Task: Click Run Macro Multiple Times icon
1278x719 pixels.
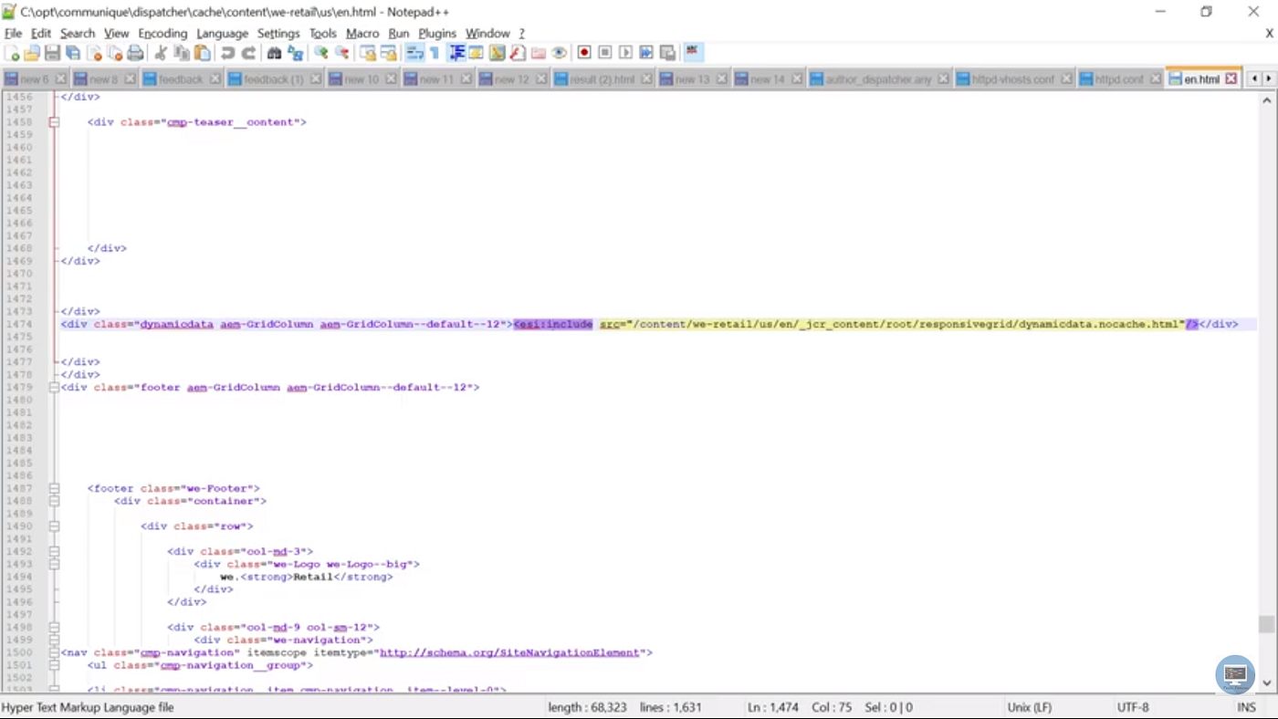Action: 646,53
